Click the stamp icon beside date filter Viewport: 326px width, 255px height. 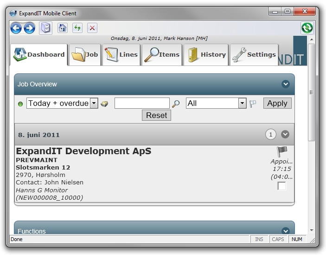[104, 104]
